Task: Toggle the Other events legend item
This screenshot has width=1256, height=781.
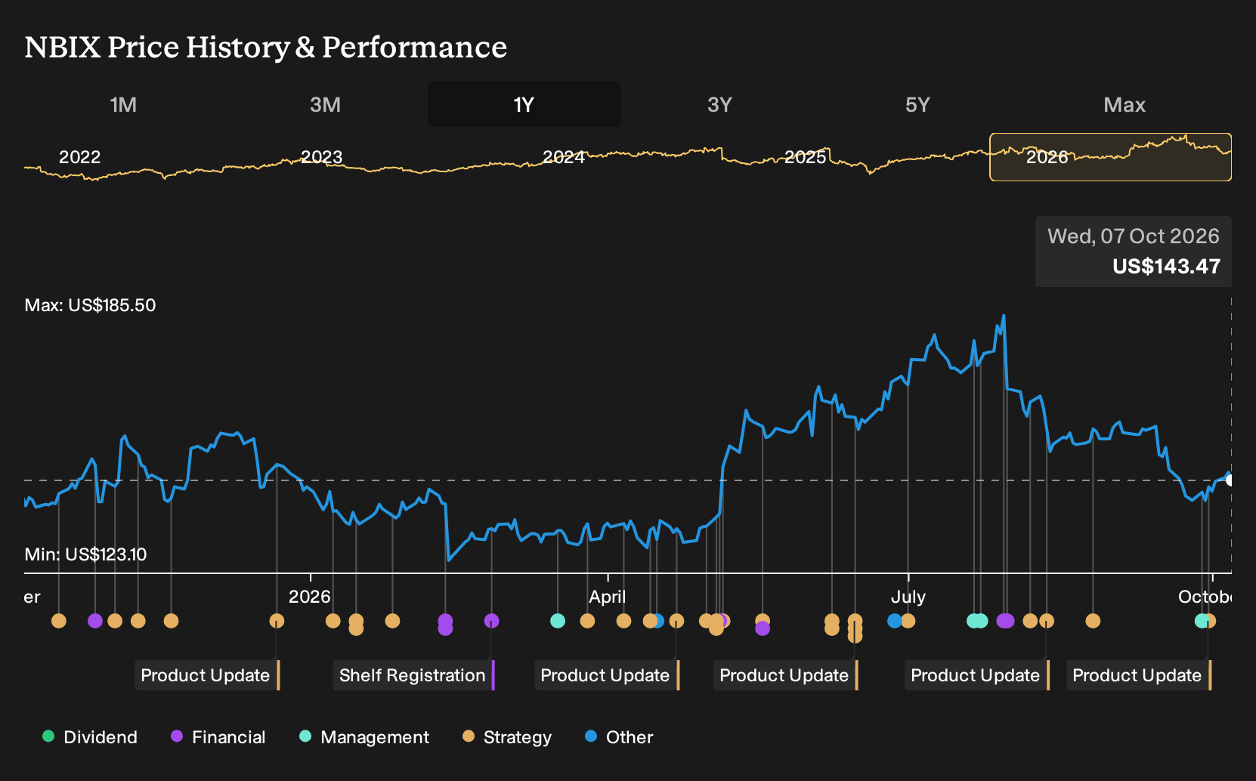Action: coord(619,737)
